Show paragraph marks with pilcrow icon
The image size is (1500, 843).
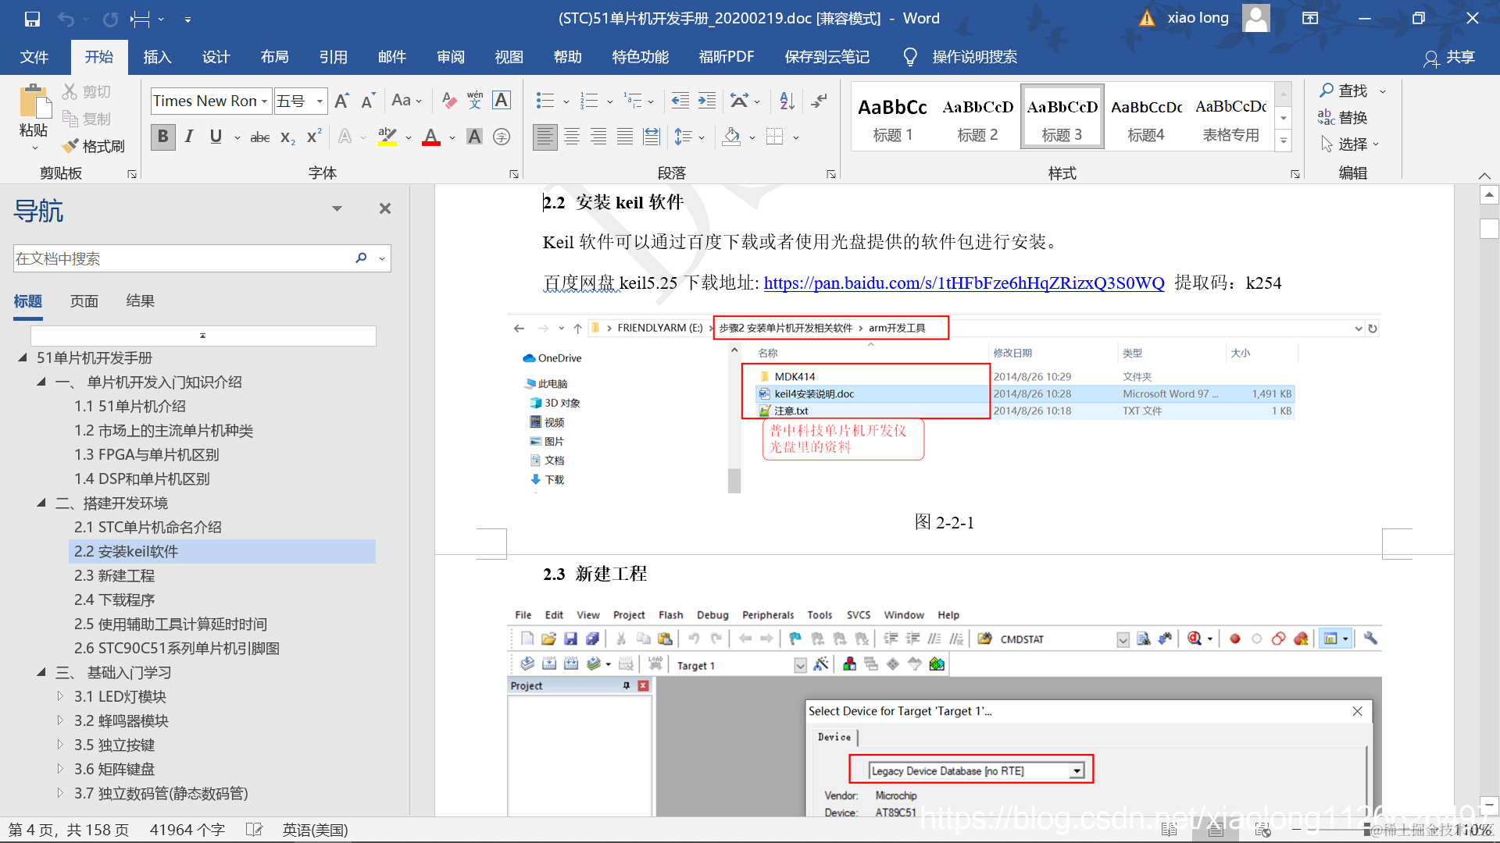coord(819,101)
